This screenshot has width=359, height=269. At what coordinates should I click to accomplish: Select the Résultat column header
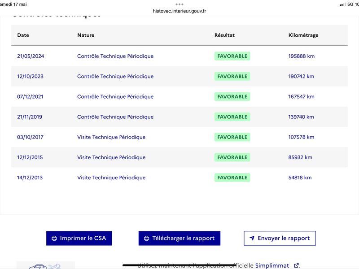pyautogui.click(x=225, y=35)
